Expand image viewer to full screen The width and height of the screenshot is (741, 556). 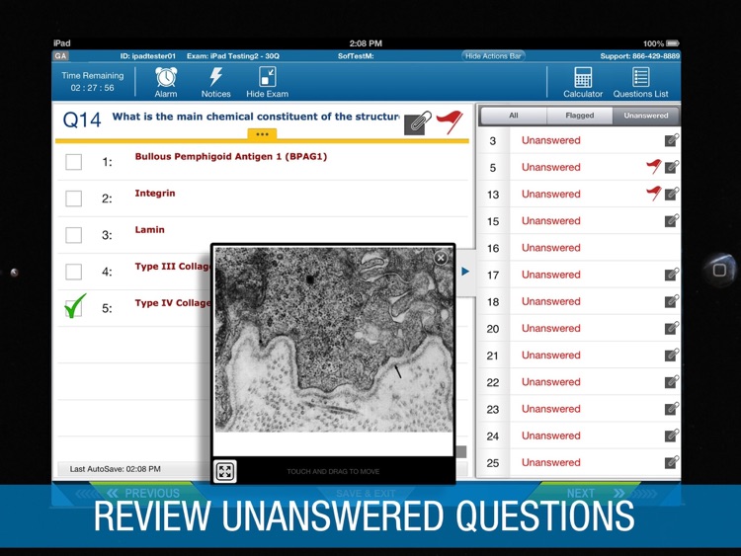[225, 471]
